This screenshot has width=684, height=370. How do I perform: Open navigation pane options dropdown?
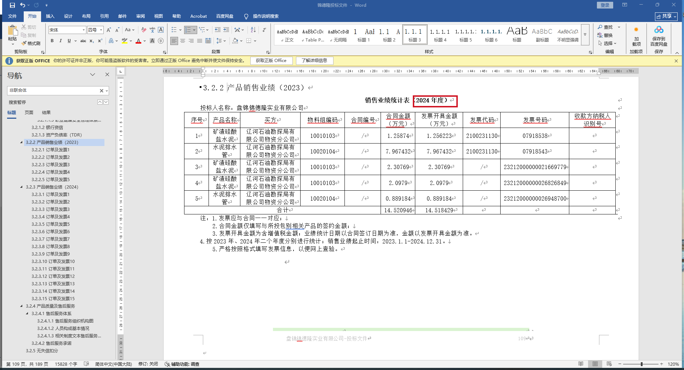pyautogui.click(x=93, y=74)
